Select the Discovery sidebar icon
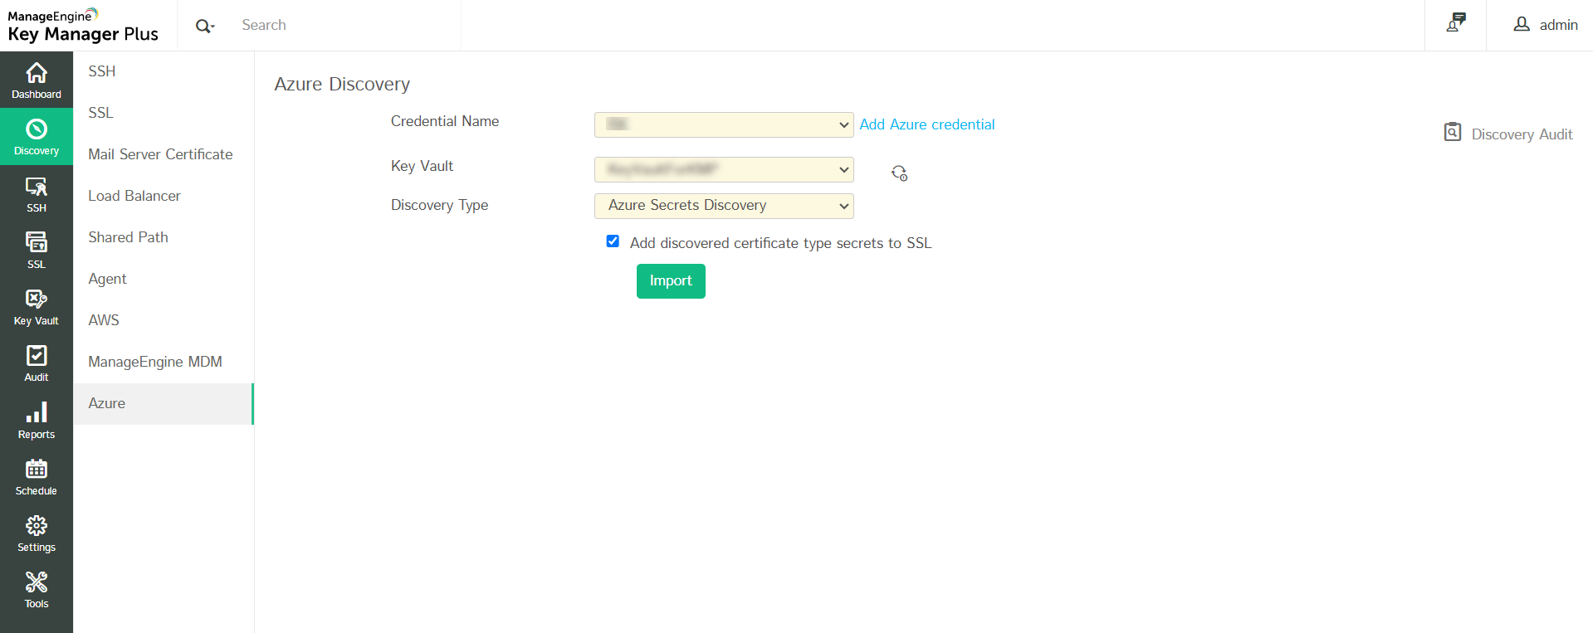Viewport: 1593px width, 633px height. click(x=37, y=137)
